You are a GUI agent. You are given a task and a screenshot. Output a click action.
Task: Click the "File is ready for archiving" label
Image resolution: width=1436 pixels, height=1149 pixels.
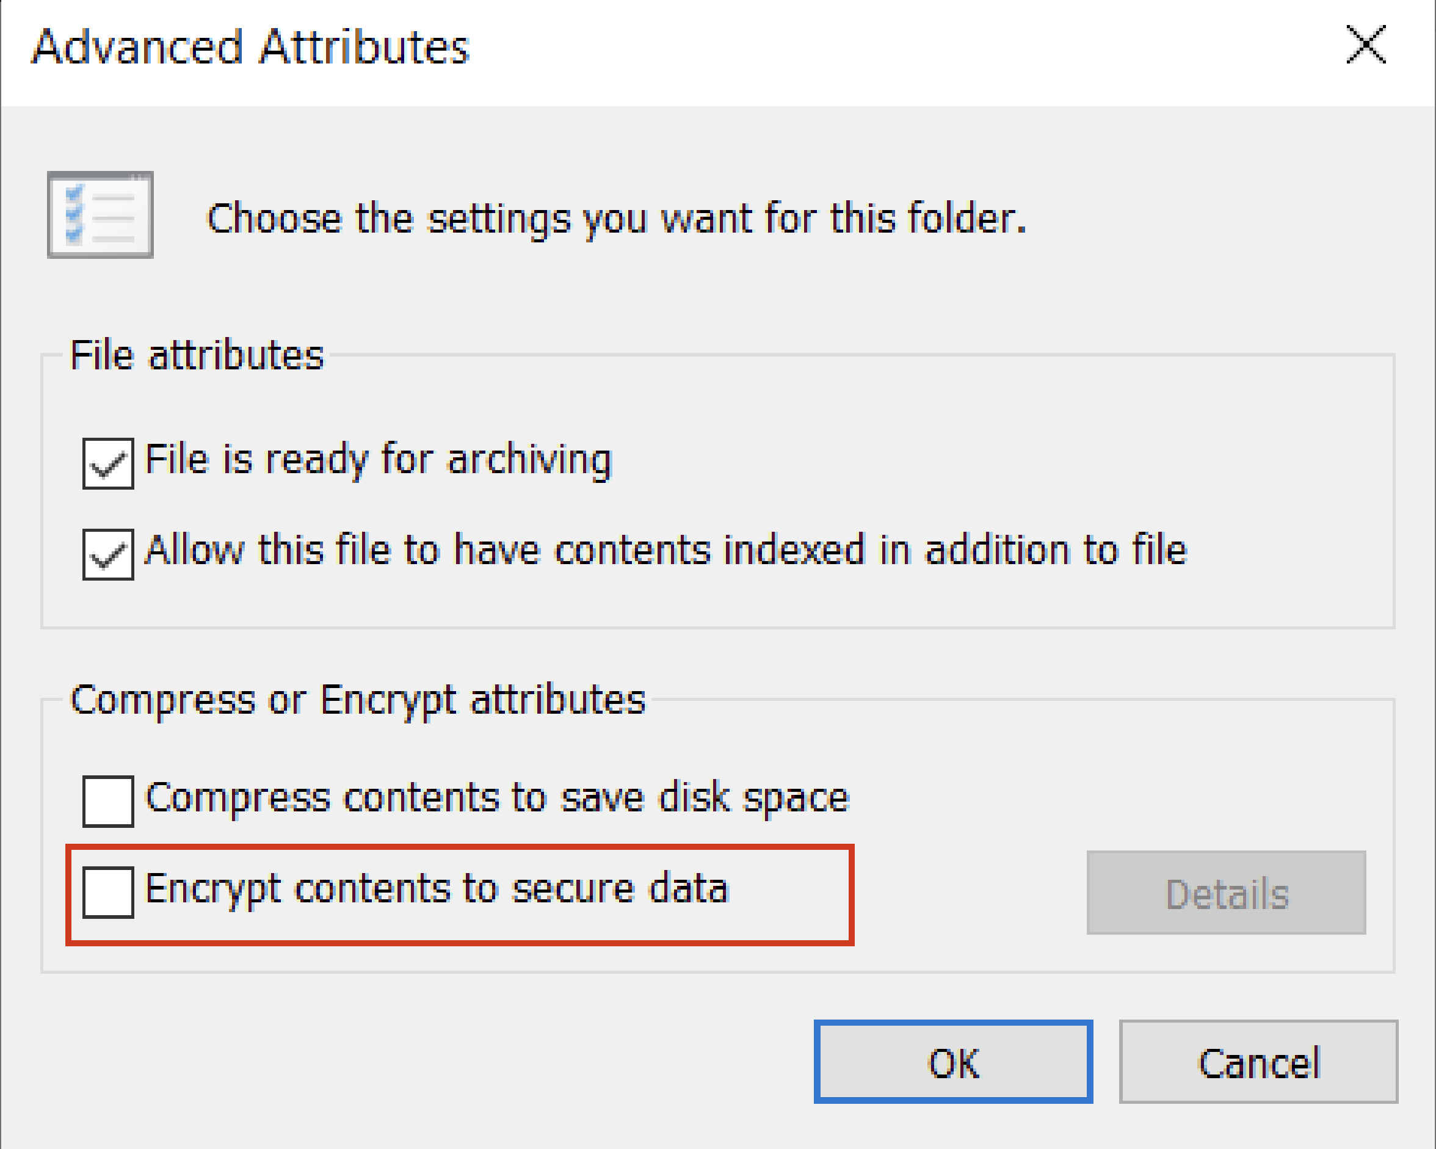379,460
